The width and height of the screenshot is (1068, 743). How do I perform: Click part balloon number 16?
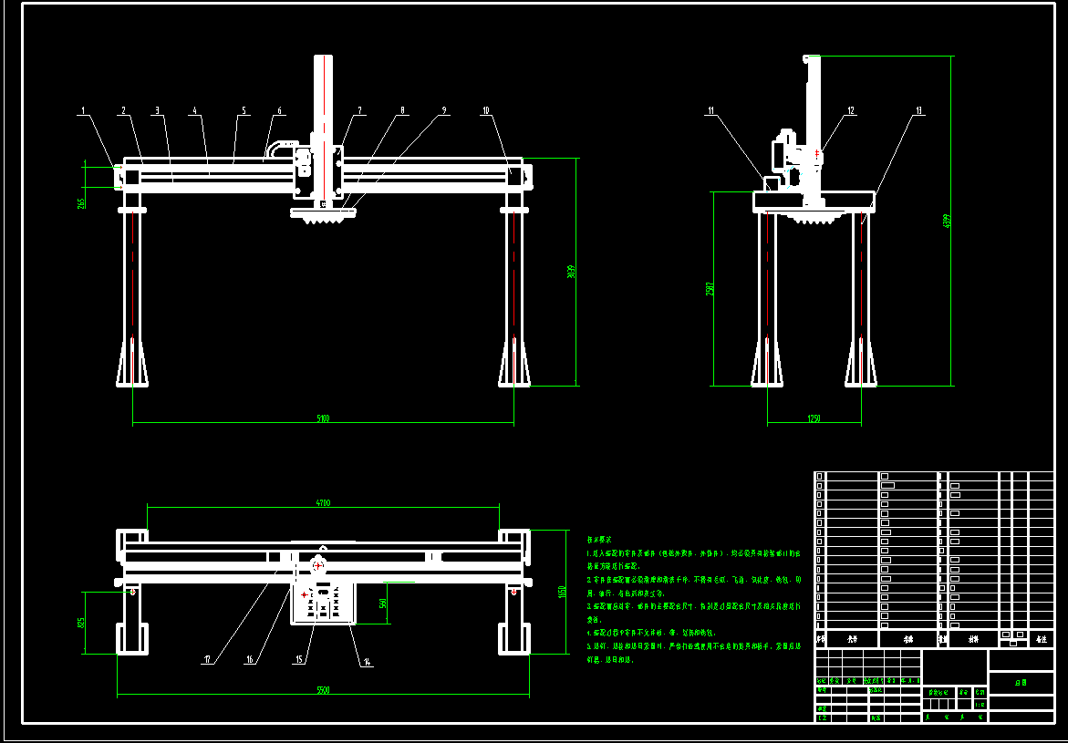pyautogui.click(x=250, y=659)
